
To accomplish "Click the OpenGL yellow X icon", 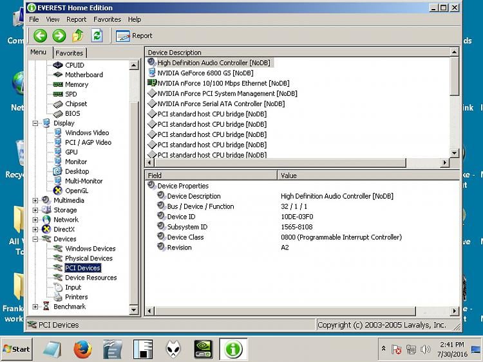I will [57, 191].
